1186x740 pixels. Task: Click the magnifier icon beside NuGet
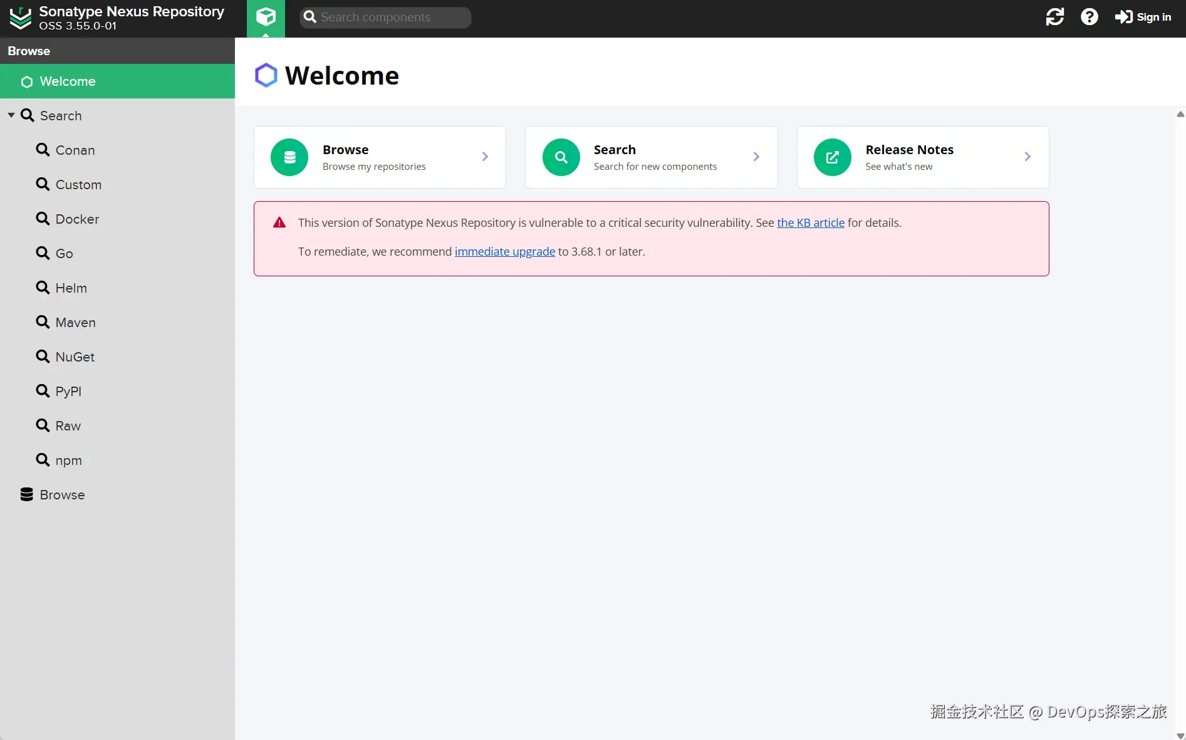(43, 356)
